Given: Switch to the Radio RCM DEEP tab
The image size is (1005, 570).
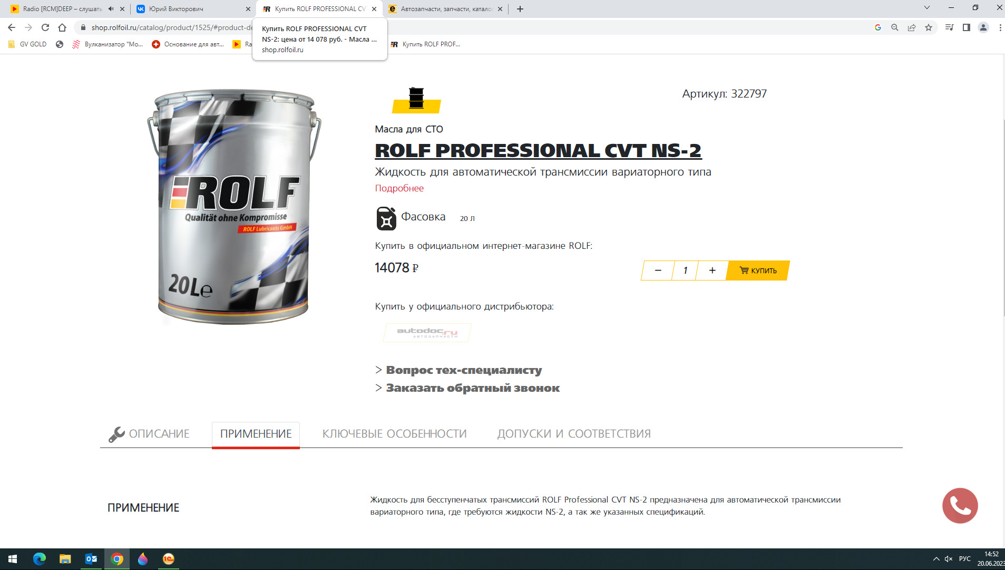Looking at the screenshot, I should (x=62, y=9).
